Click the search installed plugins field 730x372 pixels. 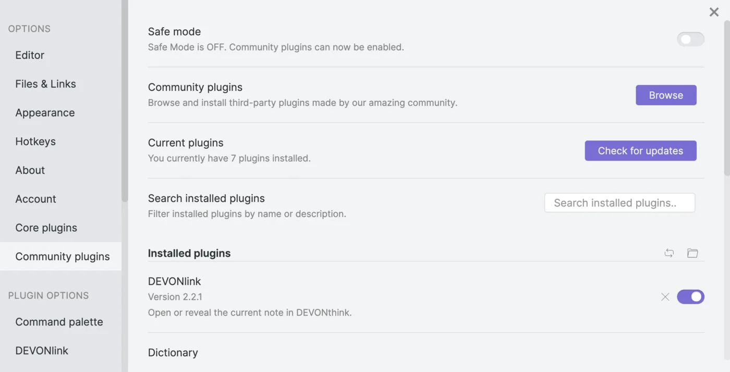coord(619,202)
